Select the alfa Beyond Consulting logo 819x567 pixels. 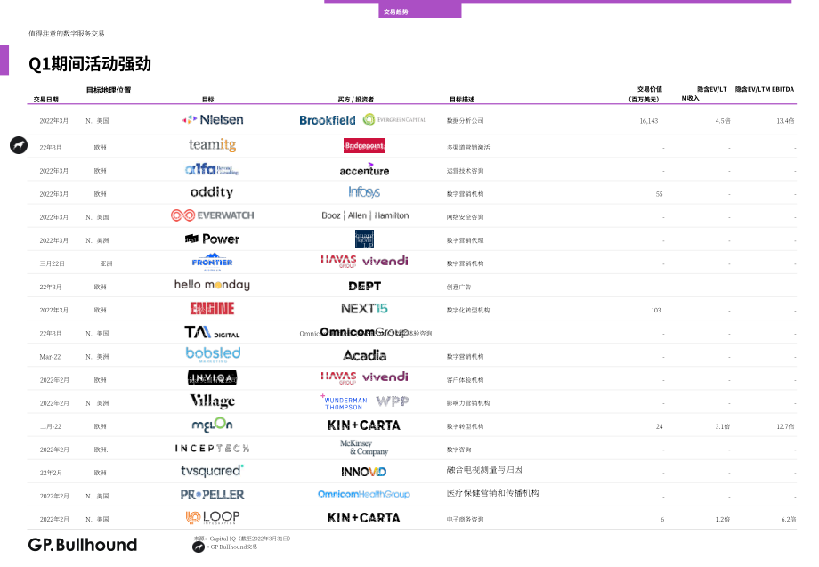click(212, 168)
